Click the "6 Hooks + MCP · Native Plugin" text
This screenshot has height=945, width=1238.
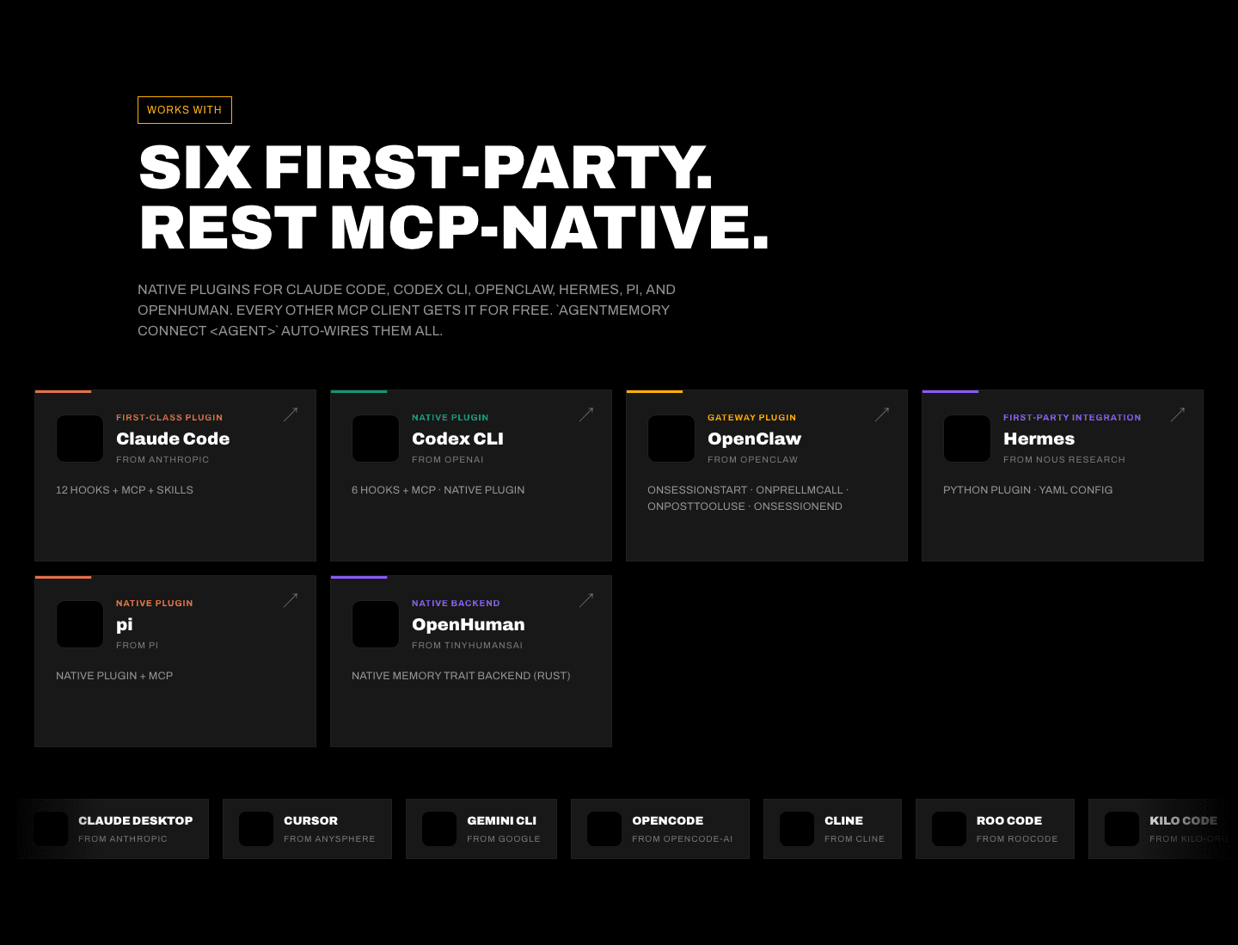(x=438, y=490)
